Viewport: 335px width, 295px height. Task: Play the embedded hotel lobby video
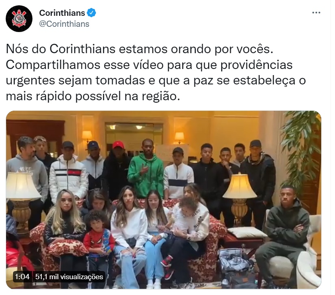(x=164, y=200)
